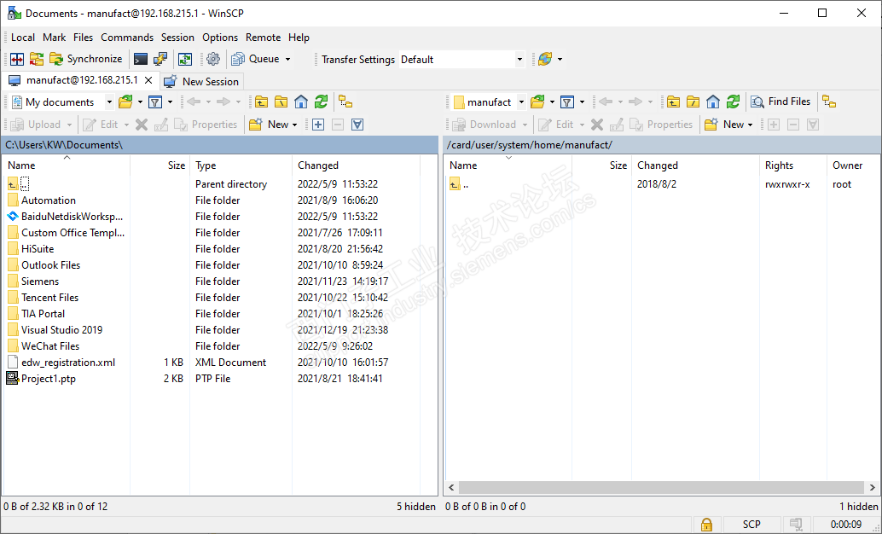Click the keep remote directory up to date icon
The width and height of the screenshot is (882, 534).
tap(185, 59)
